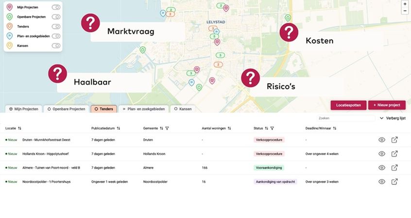Collapse list with Verberg lijst
411x218 pixels.
pos(392,118)
